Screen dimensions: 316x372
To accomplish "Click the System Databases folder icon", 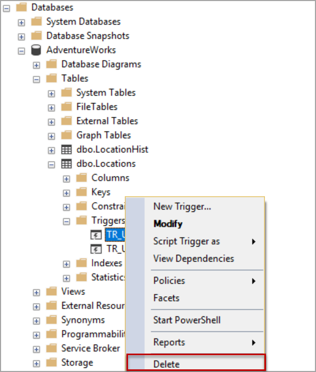I will (36, 22).
